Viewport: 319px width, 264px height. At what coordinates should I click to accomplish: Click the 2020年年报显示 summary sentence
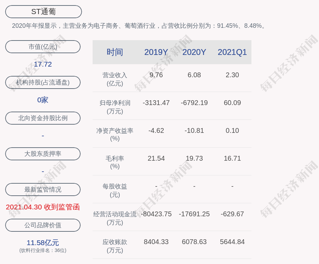click(x=139, y=26)
